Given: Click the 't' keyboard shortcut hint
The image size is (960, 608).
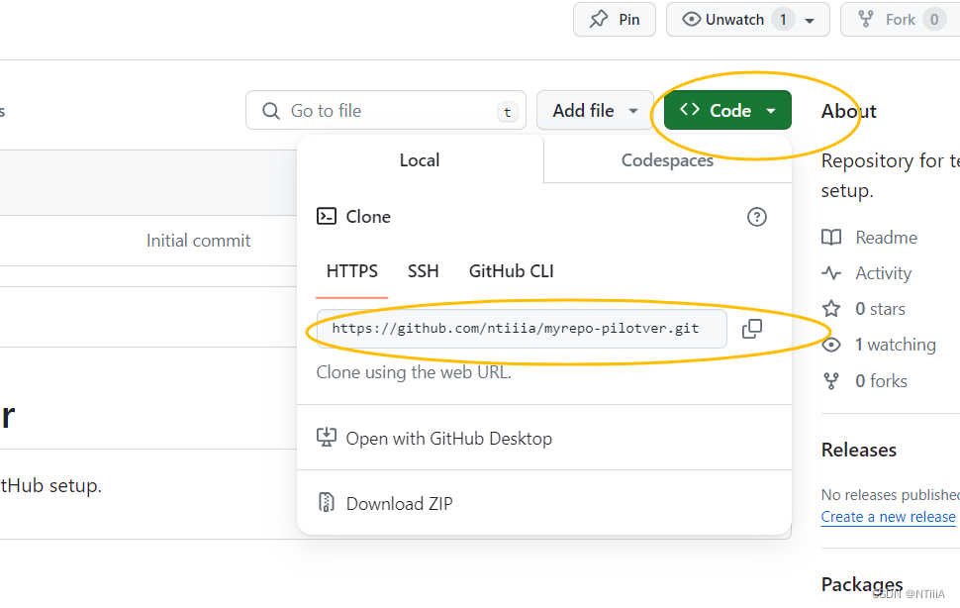Looking at the screenshot, I should [x=508, y=112].
